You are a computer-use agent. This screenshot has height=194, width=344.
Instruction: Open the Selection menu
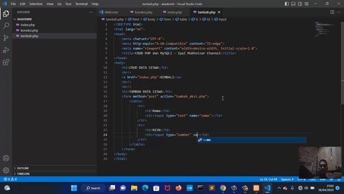pyautogui.click(x=36, y=4)
